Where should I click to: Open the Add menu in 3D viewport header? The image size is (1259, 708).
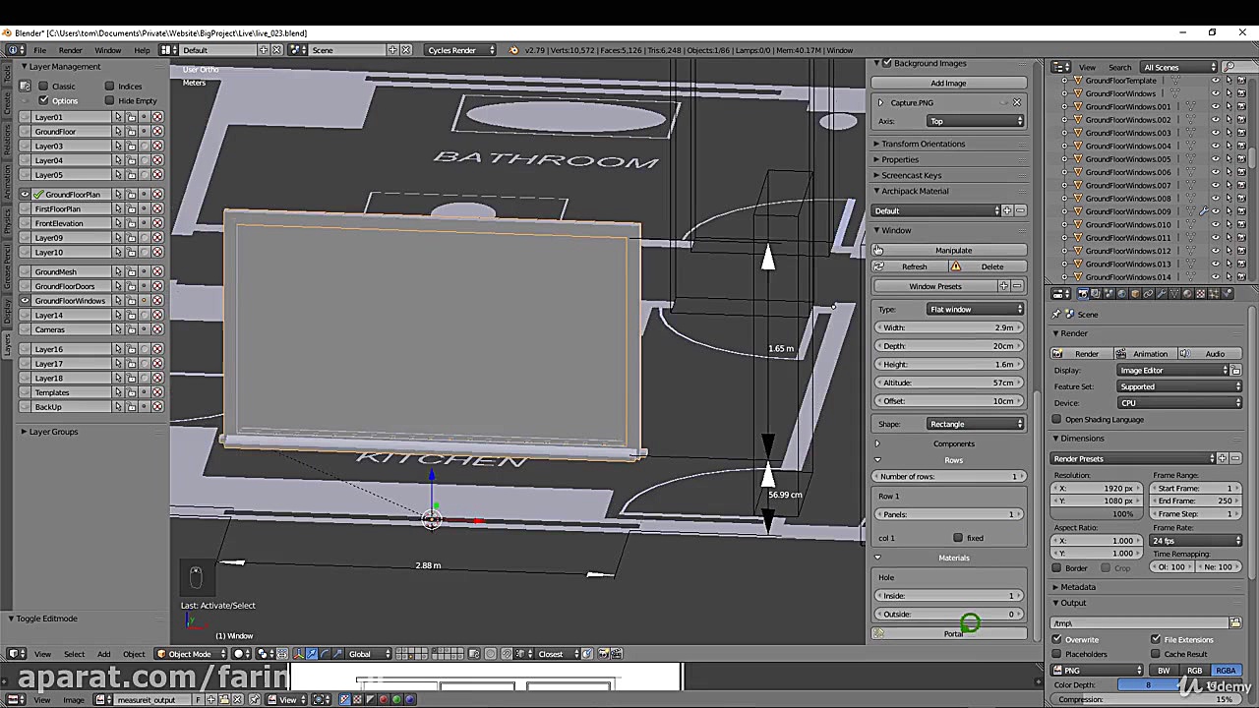point(103,654)
